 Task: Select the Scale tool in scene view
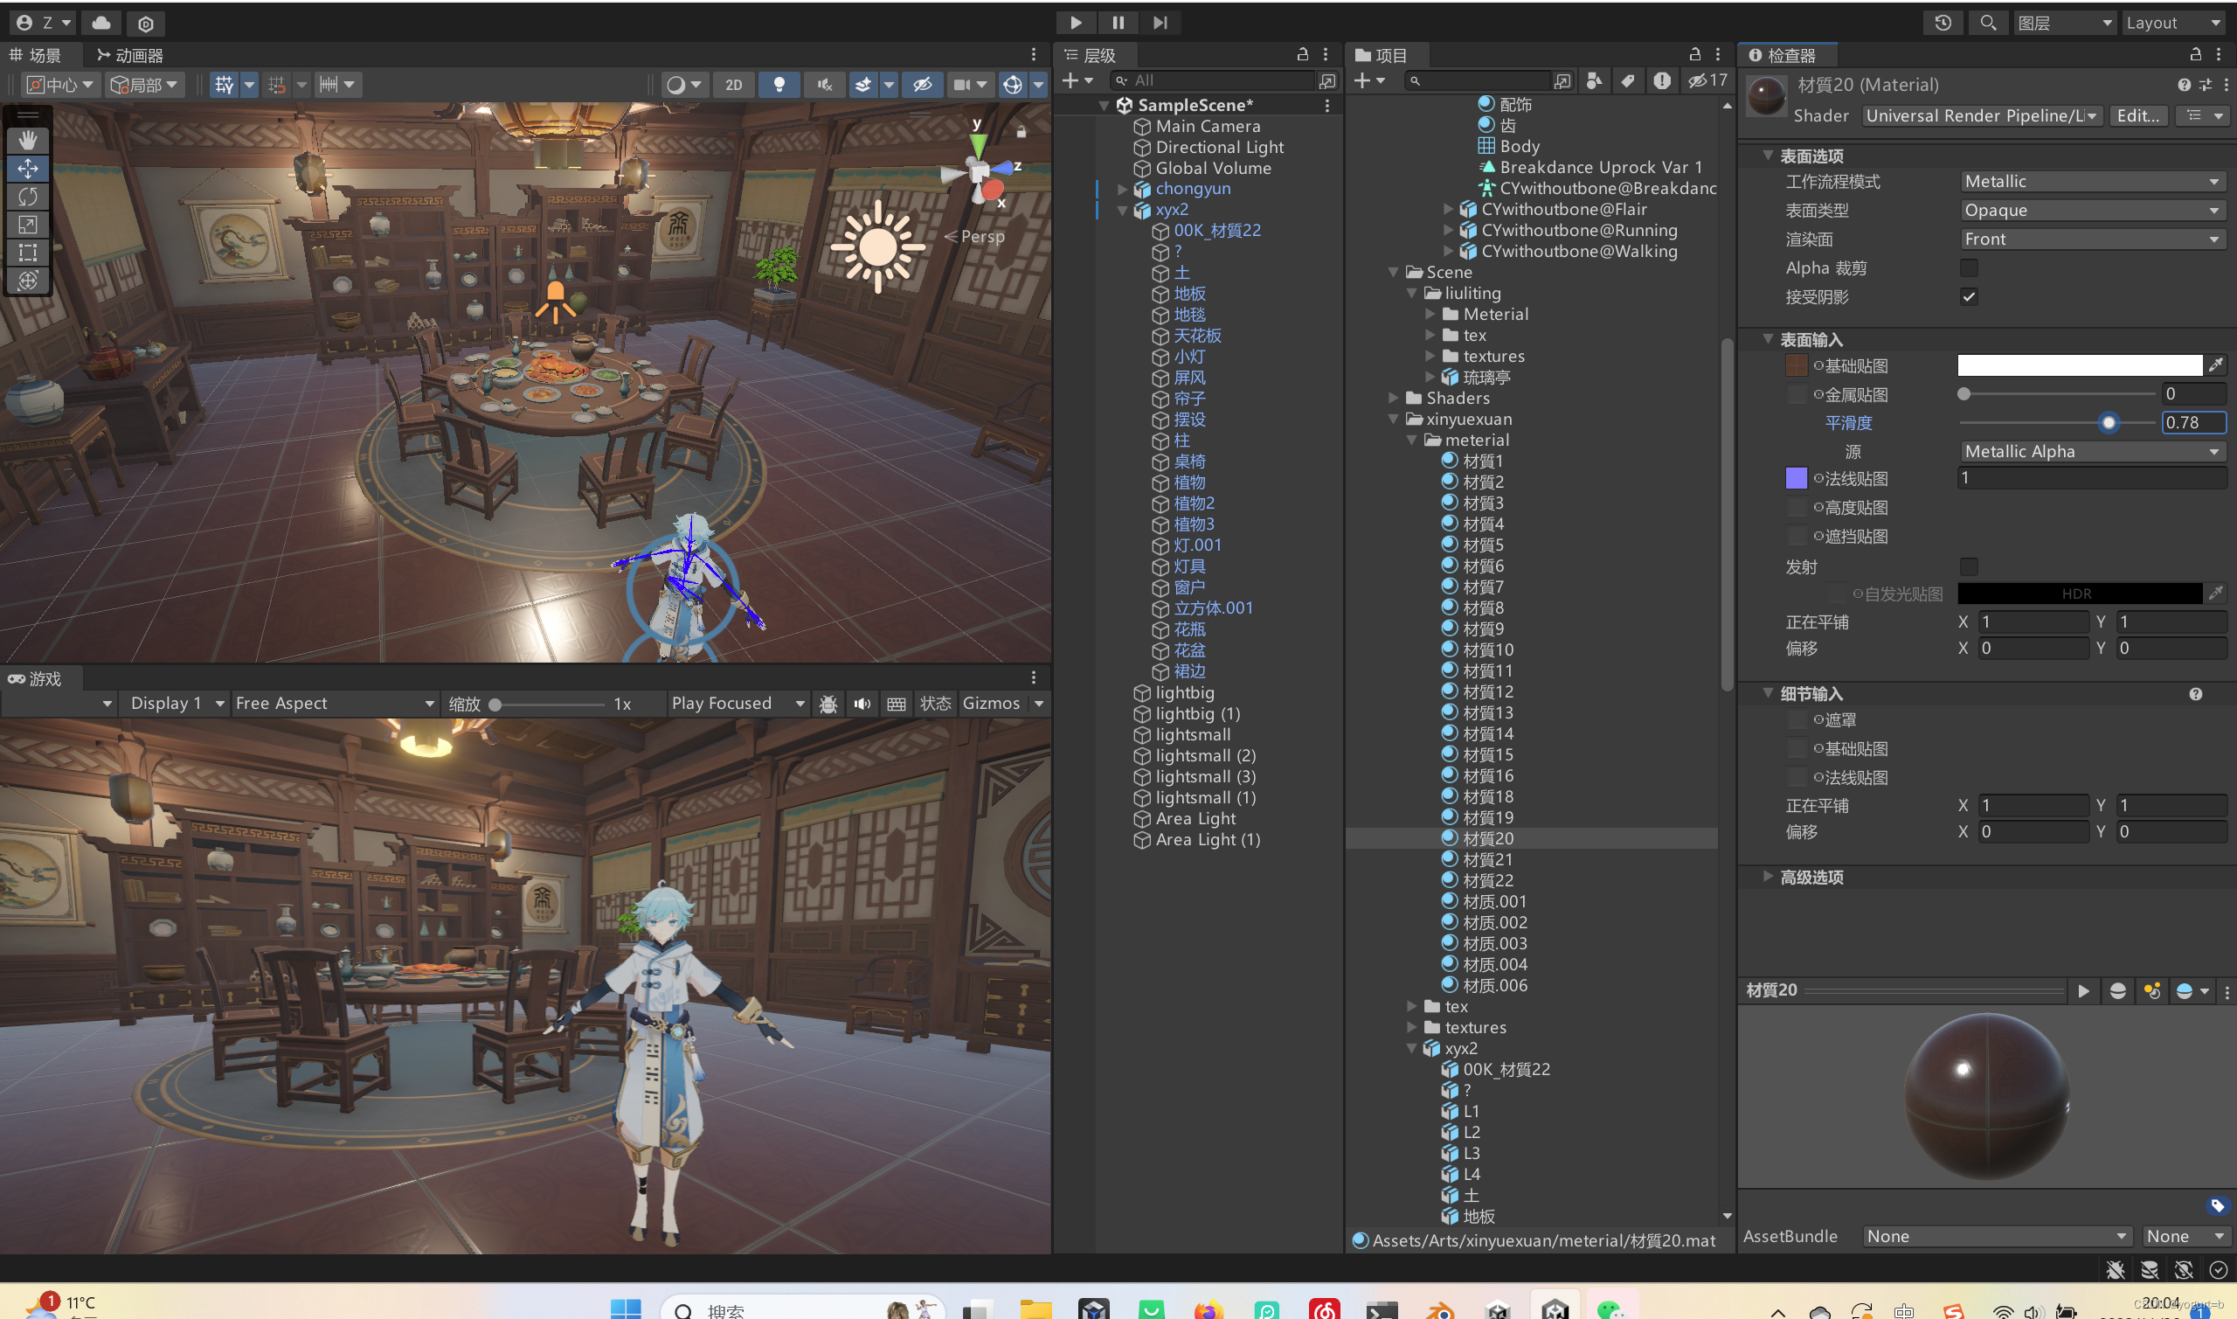click(x=28, y=225)
